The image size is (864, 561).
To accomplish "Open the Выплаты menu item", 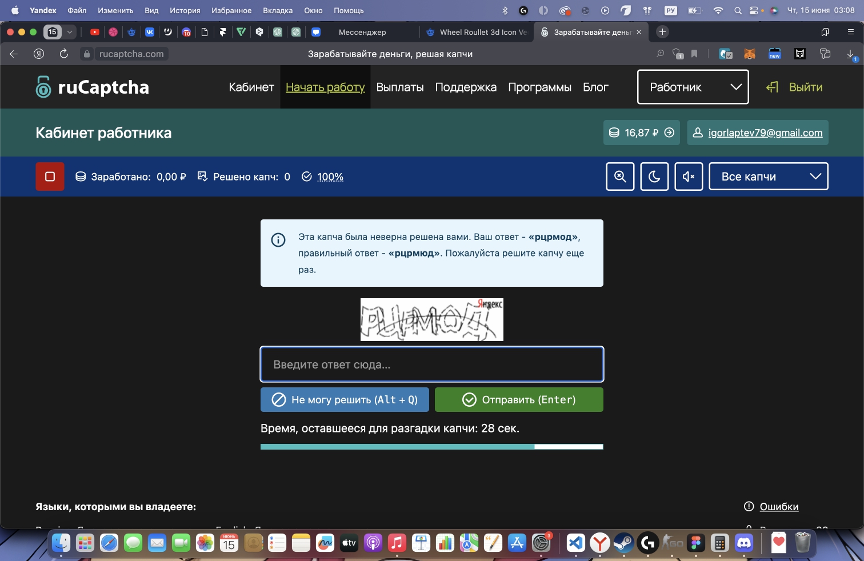I will click(x=400, y=87).
